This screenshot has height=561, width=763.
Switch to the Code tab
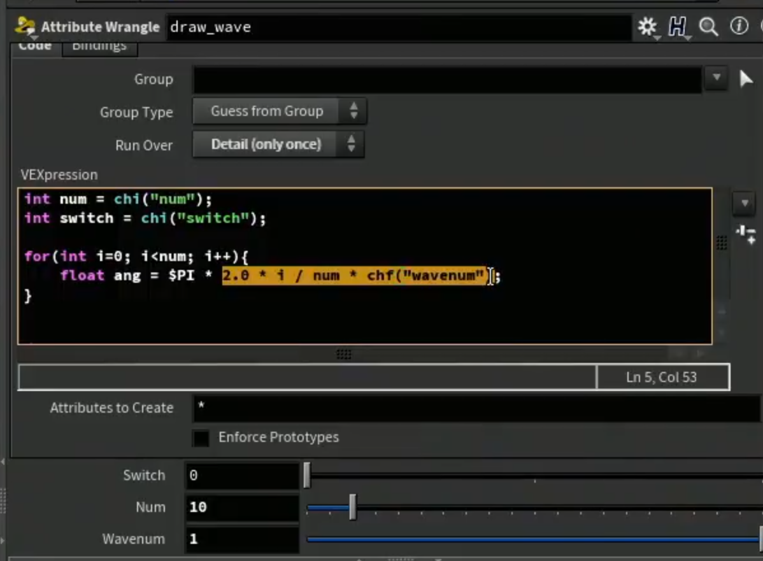[x=36, y=48]
